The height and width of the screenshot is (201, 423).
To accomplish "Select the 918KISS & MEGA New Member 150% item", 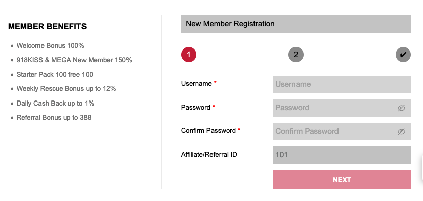I will [x=74, y=60].
